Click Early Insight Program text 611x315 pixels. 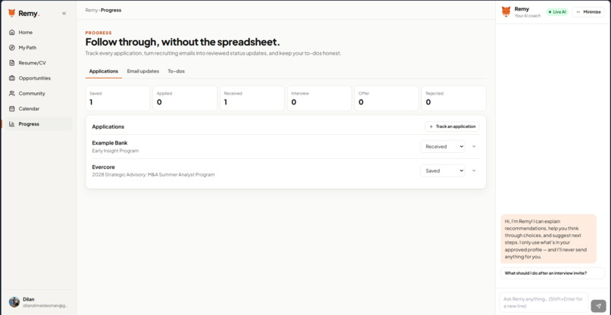[x=115, y=151]
